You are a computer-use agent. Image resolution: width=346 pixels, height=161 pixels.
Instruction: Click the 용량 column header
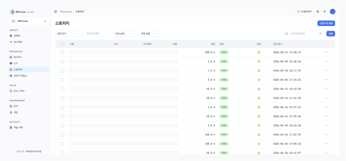(x=213, y=44)
